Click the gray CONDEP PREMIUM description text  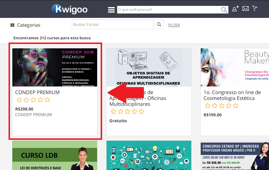point(34,115)
